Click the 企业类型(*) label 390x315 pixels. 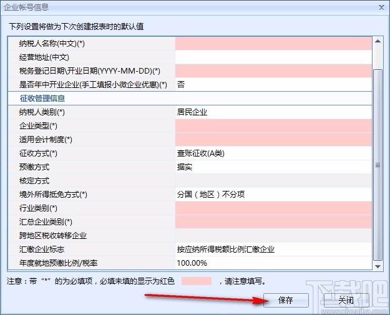38,126
